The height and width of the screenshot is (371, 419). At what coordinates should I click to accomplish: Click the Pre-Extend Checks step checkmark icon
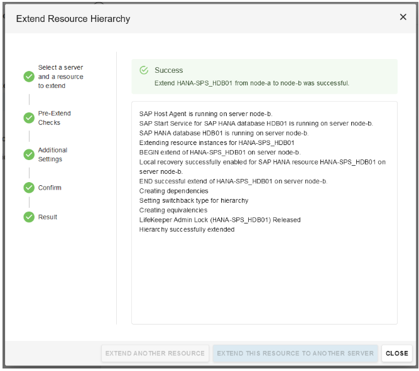click(29, 117)
